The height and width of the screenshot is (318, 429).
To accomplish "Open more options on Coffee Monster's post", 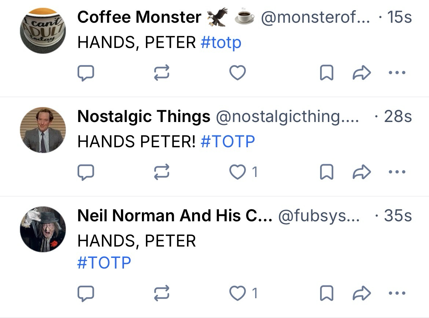I will (397, 73).
